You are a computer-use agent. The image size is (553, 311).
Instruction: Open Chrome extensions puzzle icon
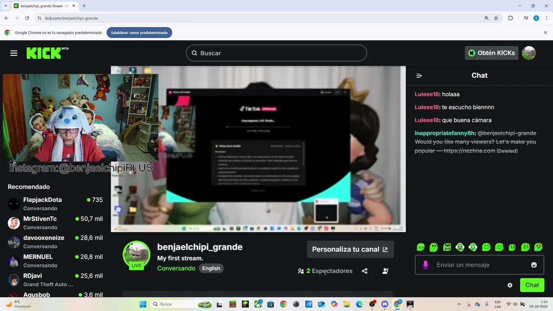(x=511, y=18)
